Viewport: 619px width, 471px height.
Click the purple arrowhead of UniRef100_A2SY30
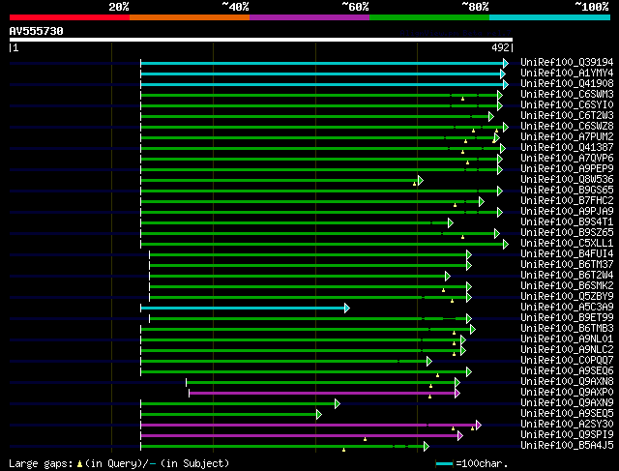point(479,426)
